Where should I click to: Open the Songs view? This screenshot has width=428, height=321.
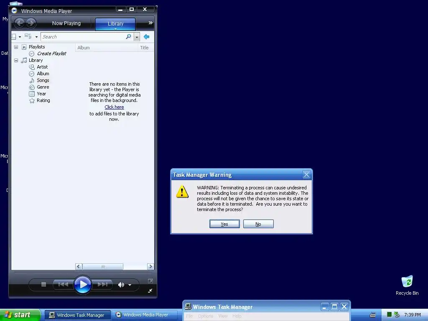43,81
